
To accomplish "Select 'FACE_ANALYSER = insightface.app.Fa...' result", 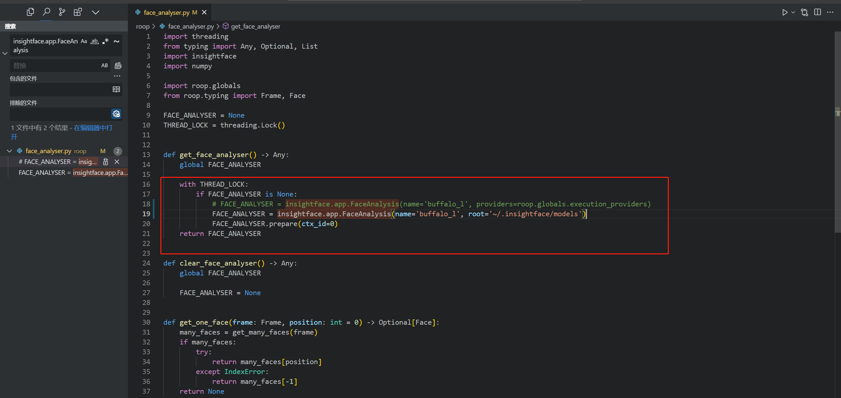I will pos(73,173).
